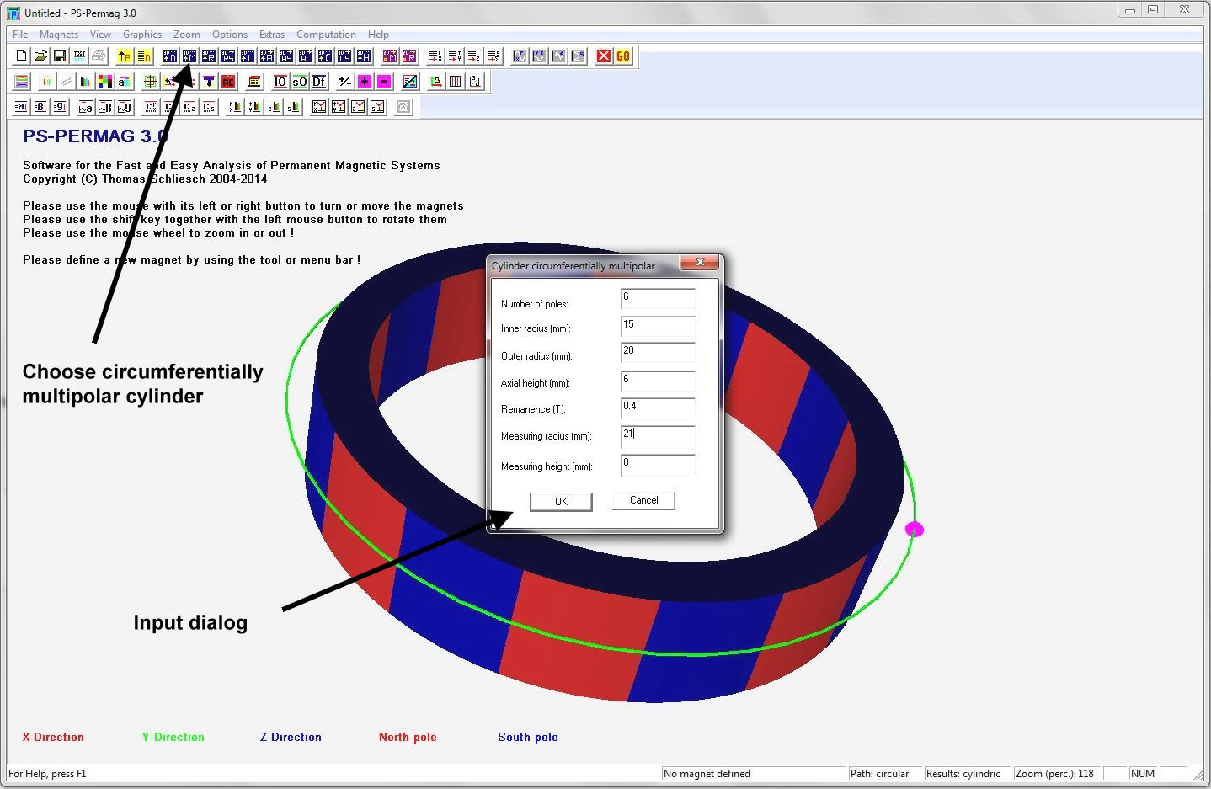Screen dimensions: 1211x789
Task: Click the Number of poles field
Action: coord(658,299)
